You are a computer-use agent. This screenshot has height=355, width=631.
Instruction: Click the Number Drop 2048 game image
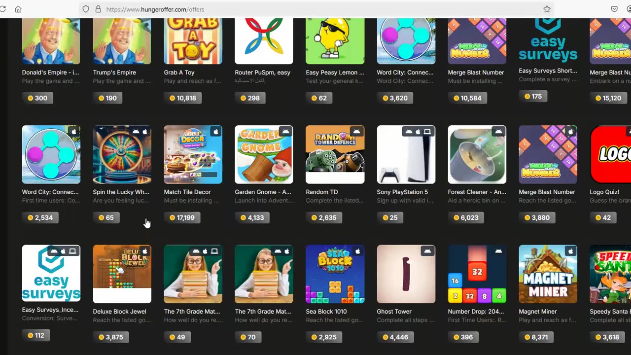pyautogui.click(x=477, y=274)
